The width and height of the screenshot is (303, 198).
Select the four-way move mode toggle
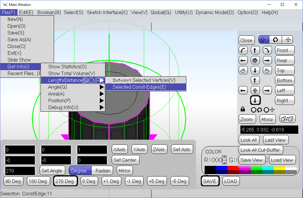(x=288, y=40)
